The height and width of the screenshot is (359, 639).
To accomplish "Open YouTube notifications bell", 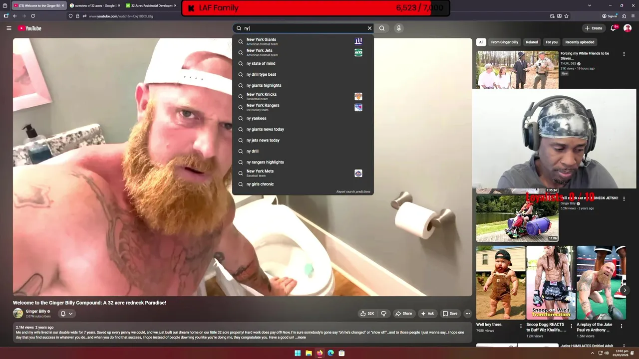I will [x=614, y=28].
